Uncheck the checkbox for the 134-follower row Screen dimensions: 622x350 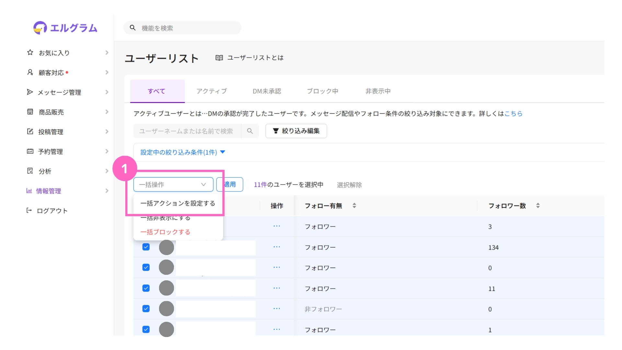[146, 247]
